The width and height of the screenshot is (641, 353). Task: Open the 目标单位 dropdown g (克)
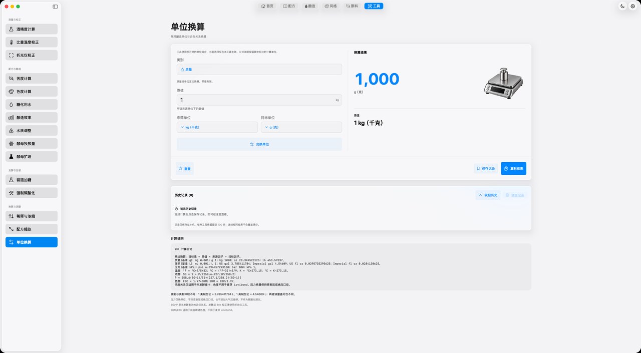point(301,127)
